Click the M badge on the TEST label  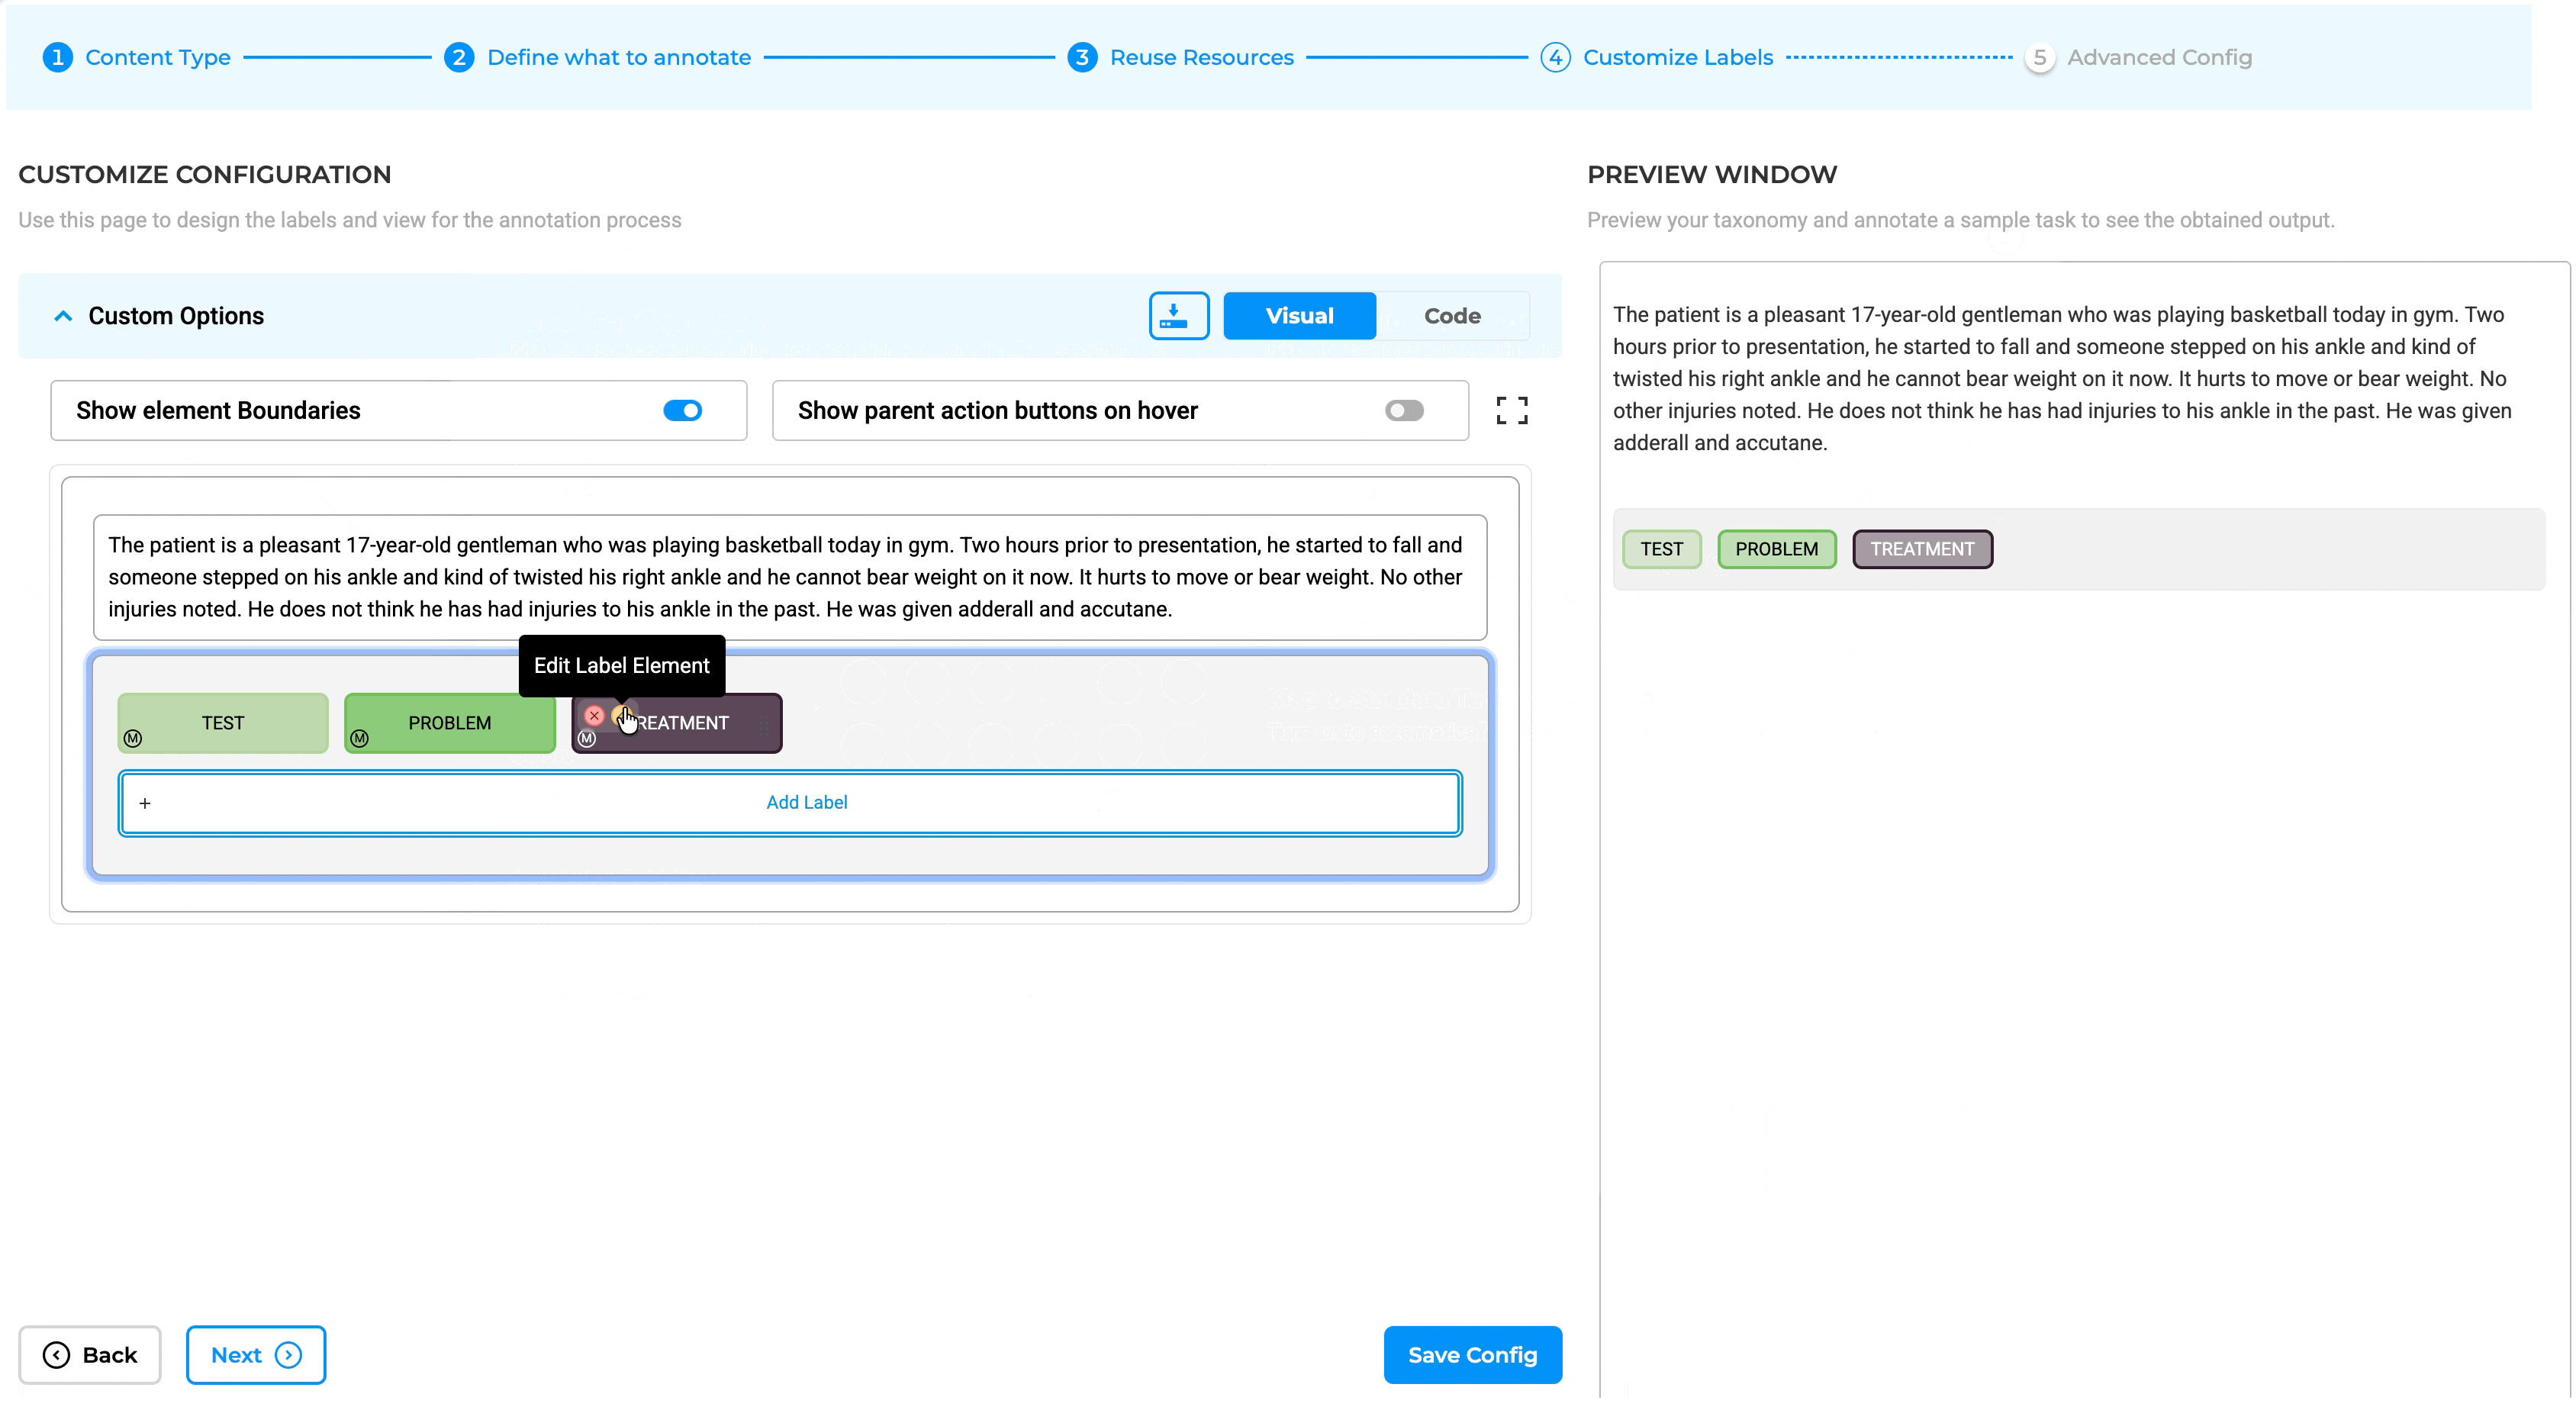(x=133, y=739)
